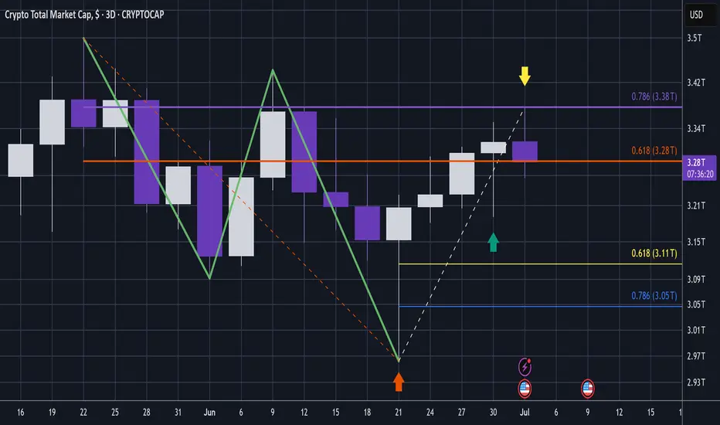Click the 18 date on time axis
720x425 pixels.
point(367,412)
